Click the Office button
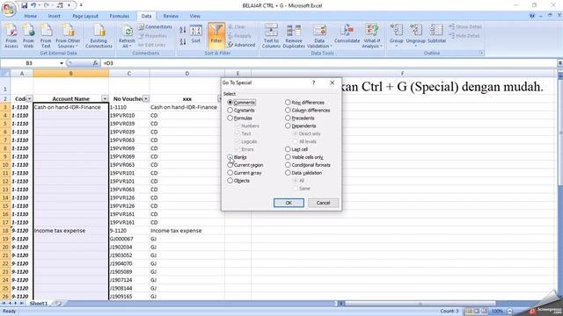563x316 pixels. 9,9
